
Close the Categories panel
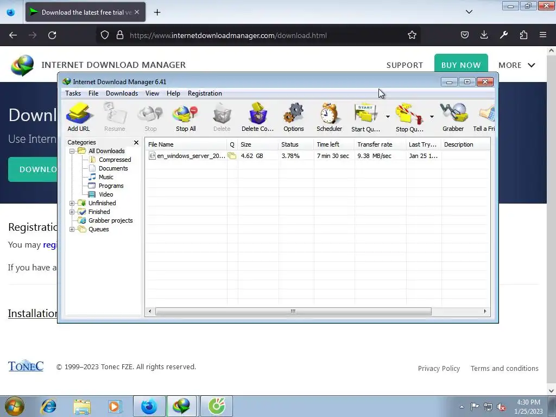point(136,142)
